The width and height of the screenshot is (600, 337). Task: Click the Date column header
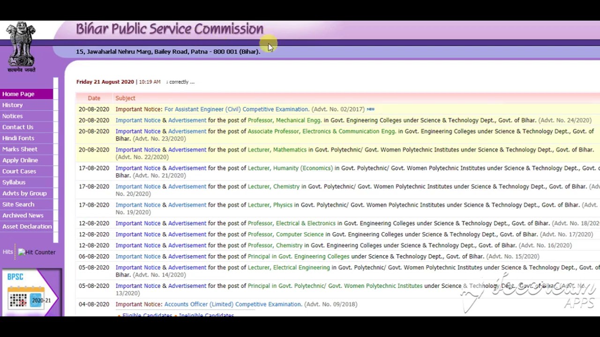click(x=94, y=98)
